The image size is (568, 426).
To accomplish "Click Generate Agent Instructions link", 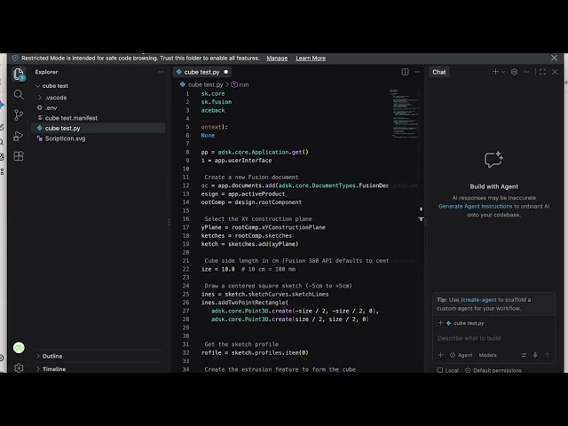I will 476,206.
